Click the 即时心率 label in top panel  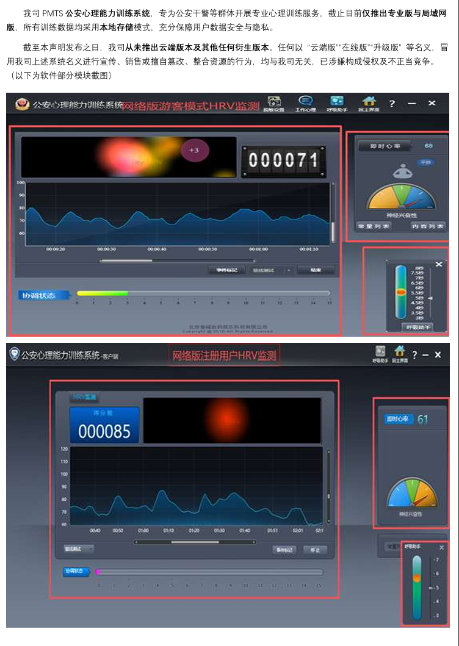pos(385,146)
